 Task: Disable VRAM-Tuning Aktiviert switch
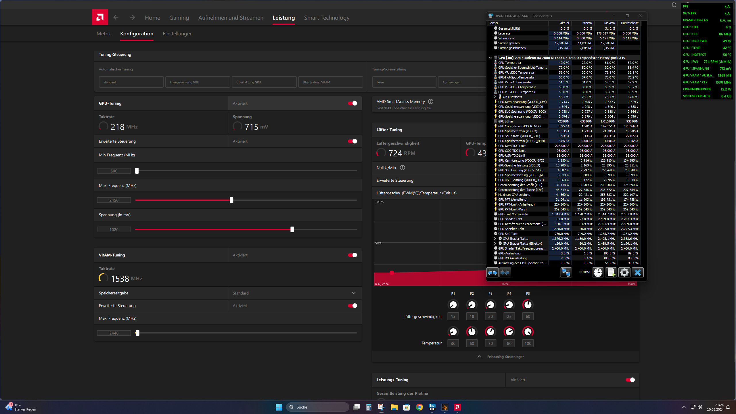(x=352, y=255)
